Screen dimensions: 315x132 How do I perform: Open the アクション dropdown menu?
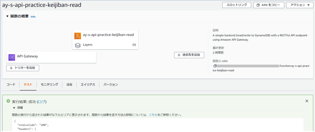[x=300, y=5]
